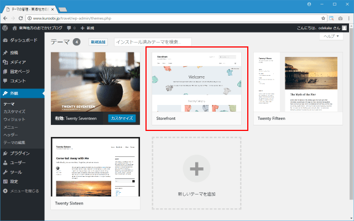The image size is (354, 221).
Task: Click the 投稿 pushpin icon
Action: tap(5, 53)
